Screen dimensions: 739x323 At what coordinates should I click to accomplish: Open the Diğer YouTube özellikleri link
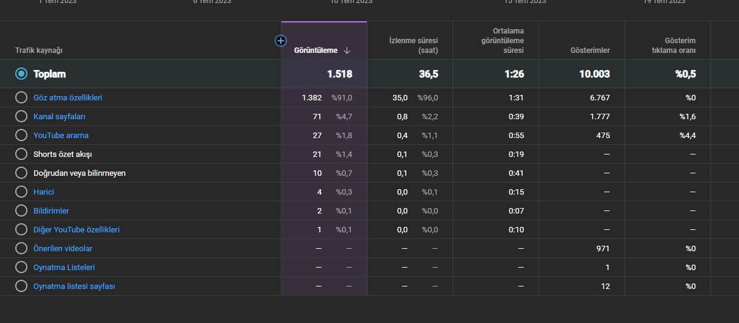click(x=76, y=229)
